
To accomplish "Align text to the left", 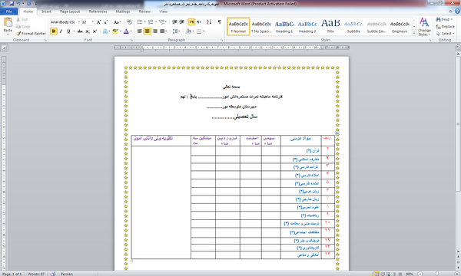I will click(x=140, y=31).
